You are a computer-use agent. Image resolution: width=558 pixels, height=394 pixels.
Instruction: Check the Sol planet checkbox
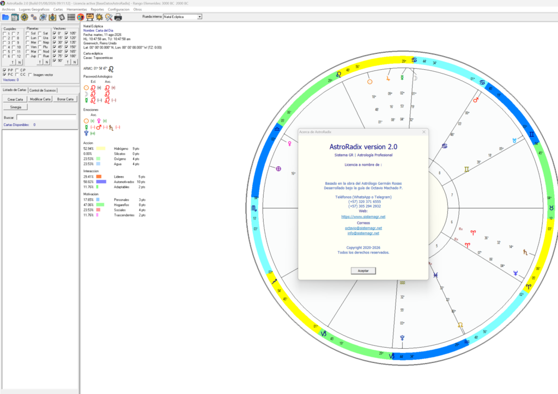(x=27, y=33)
